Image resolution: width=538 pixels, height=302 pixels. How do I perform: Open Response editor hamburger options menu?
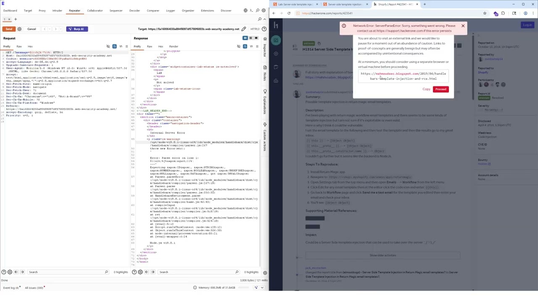[x=257, y=47]
